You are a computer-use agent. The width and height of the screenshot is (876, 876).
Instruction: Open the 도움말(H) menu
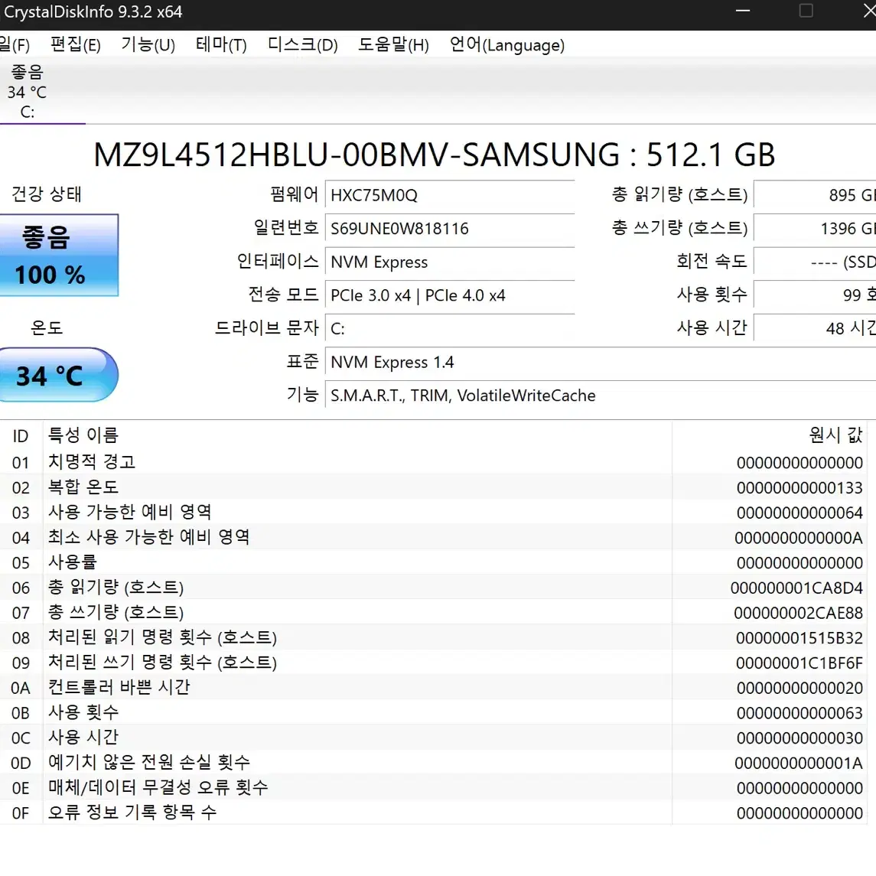[x=393, y=44]
